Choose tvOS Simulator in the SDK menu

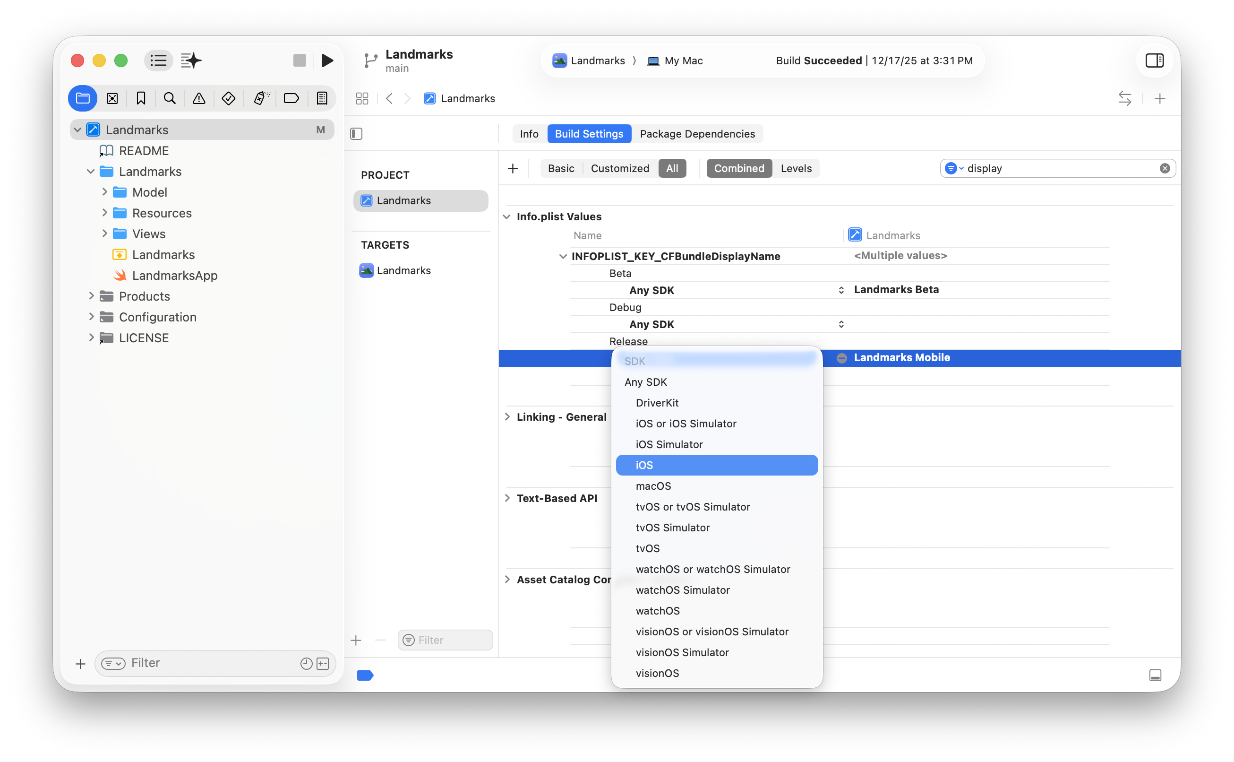[717, 528]
